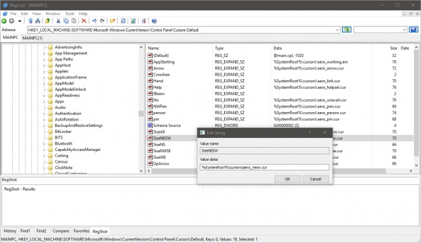Image resolution: width=421 pixels, height=243 pixels.
Task: Click the Redo arrow icon
Action: (102, 21)
